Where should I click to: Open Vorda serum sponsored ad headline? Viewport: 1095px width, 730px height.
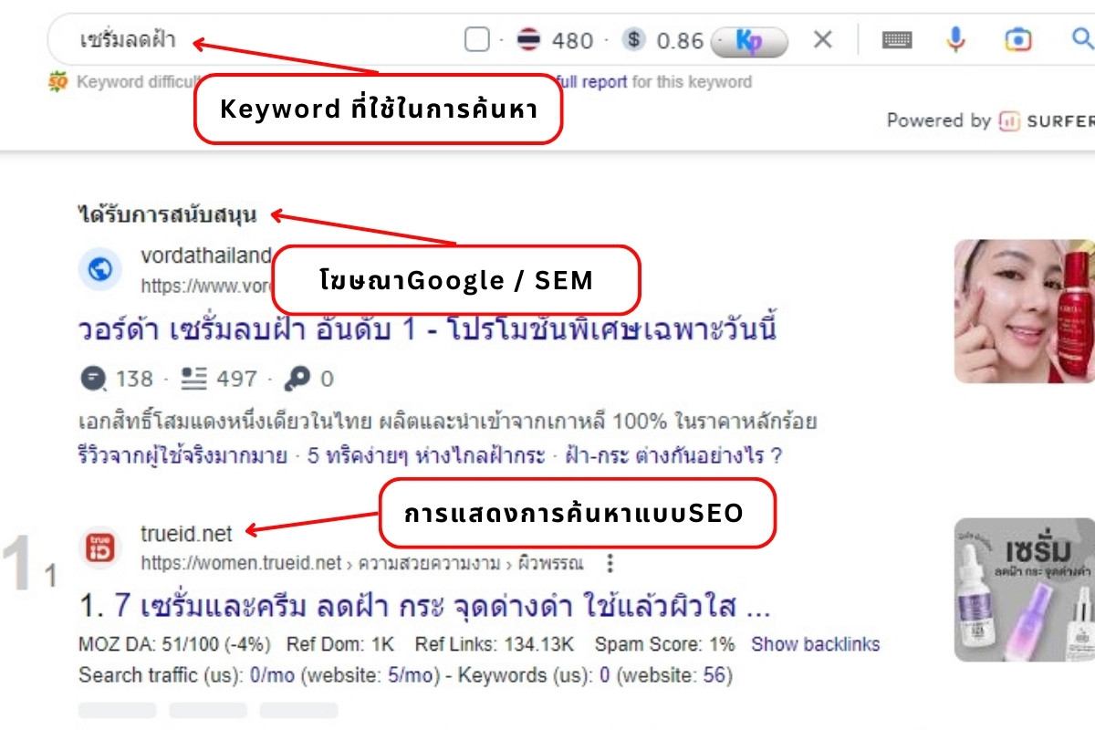click(427, 329)
